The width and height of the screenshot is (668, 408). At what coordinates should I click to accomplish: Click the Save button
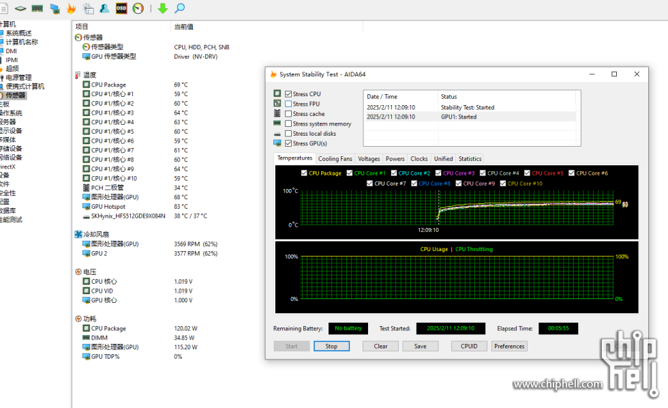pos(420,346)
